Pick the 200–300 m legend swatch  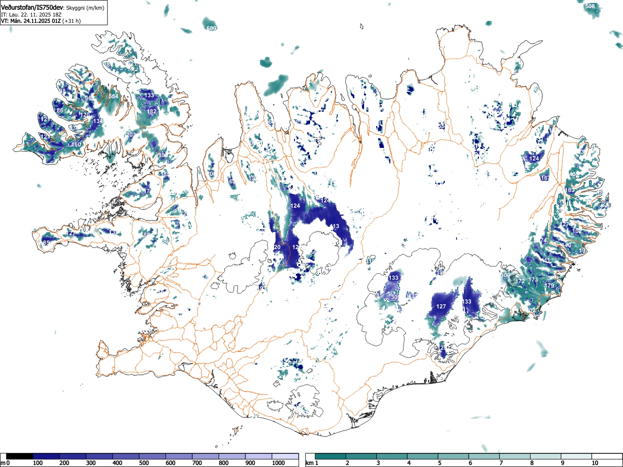click(73, 456)
